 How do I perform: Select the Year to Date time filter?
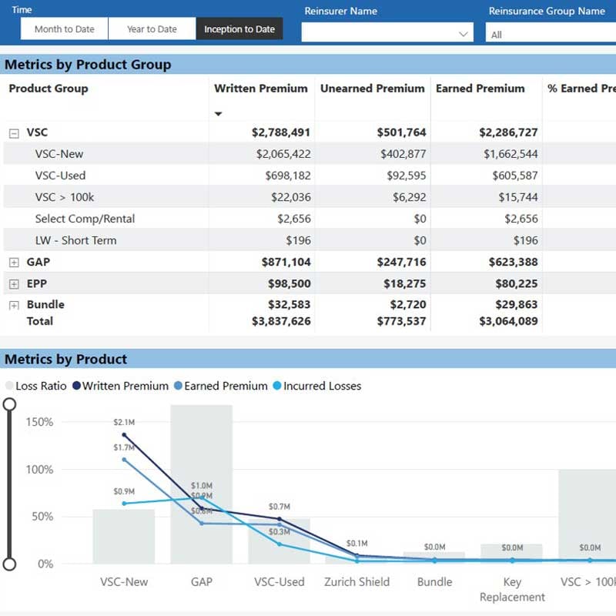click(152, 28)
